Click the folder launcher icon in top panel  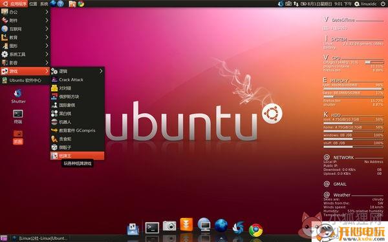[x=72, y=4]
